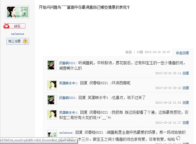Click the gold star level 9 badge
This screenshot has height=144, width=196.
coord(25,41)
